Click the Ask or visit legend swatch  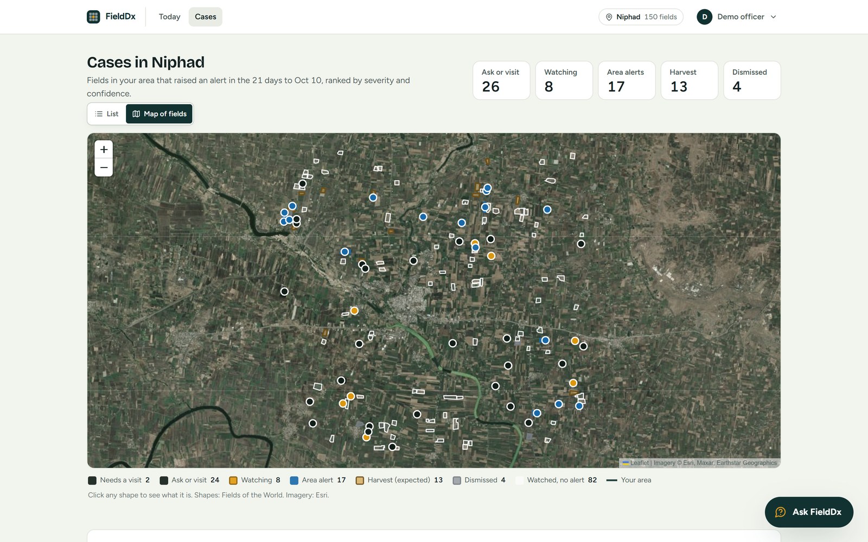(x=164, y=480)
